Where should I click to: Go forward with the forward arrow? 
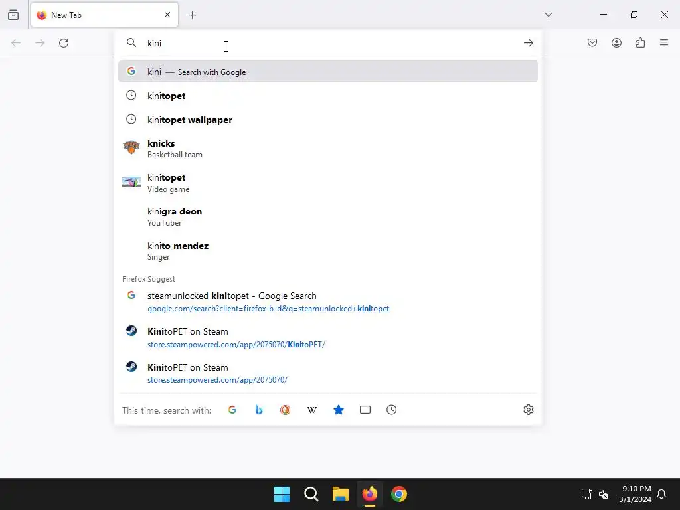click(x=40, y=43)
